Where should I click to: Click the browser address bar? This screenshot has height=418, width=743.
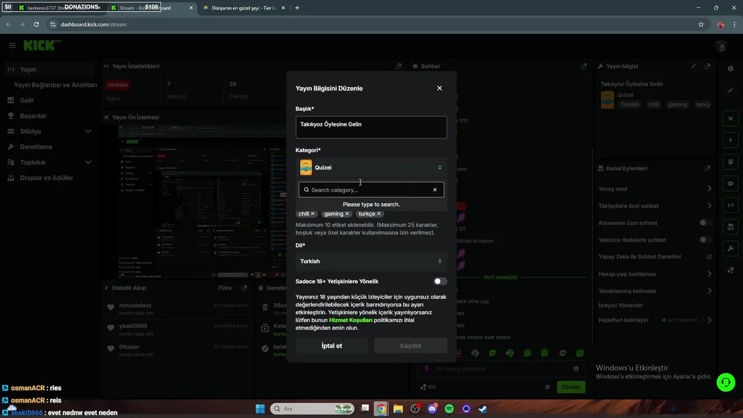pos(371,24)
